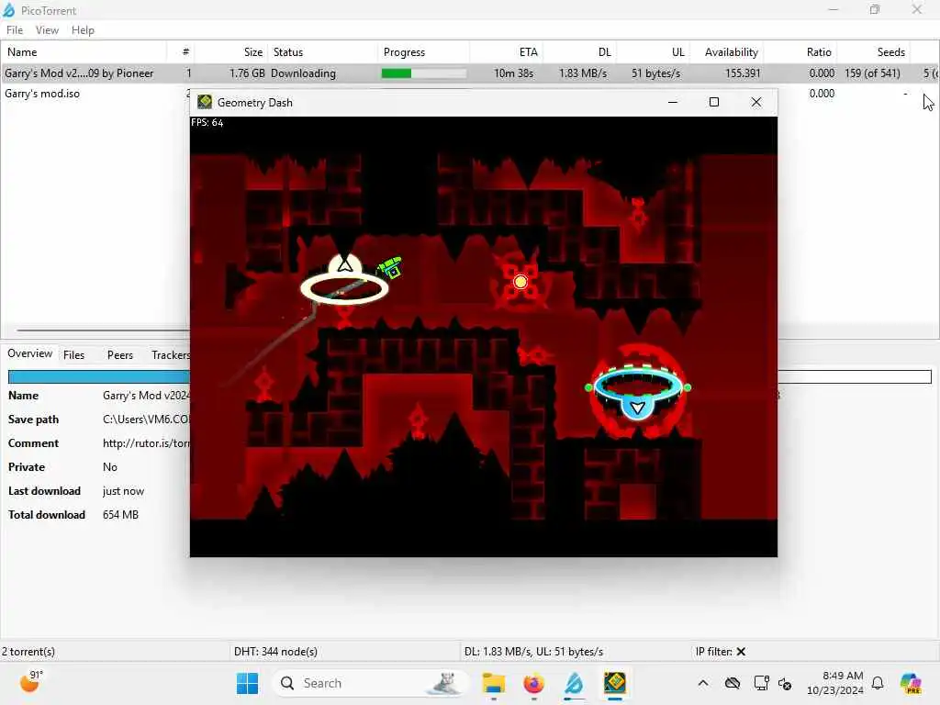Image resolution: width=940 pixels, height=705 pixels.
Task: Open the Copilot preview icon in the taskbar
Action: 911,683
